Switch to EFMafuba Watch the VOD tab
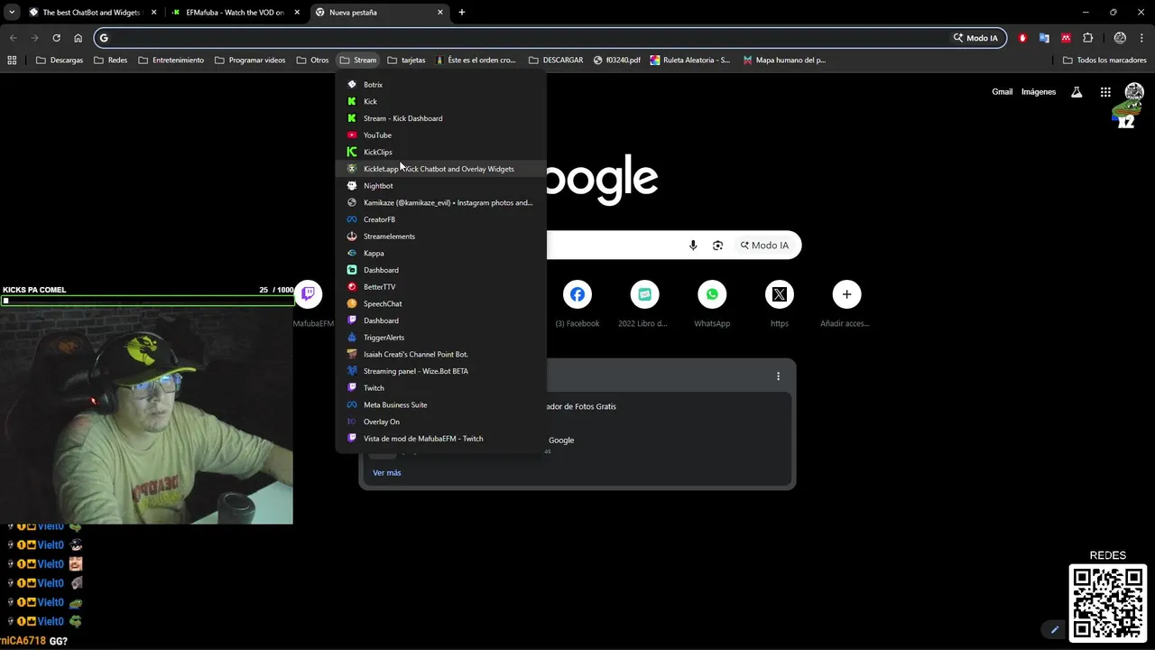The height and width of the screenshot is (650, 1155). (235, 13)
